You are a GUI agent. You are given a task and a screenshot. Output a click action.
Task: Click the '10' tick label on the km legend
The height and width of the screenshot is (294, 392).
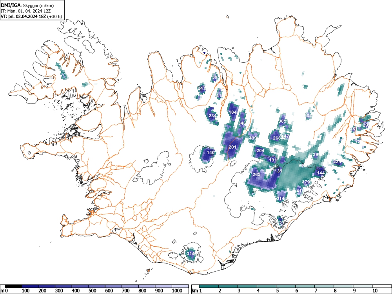375,291
